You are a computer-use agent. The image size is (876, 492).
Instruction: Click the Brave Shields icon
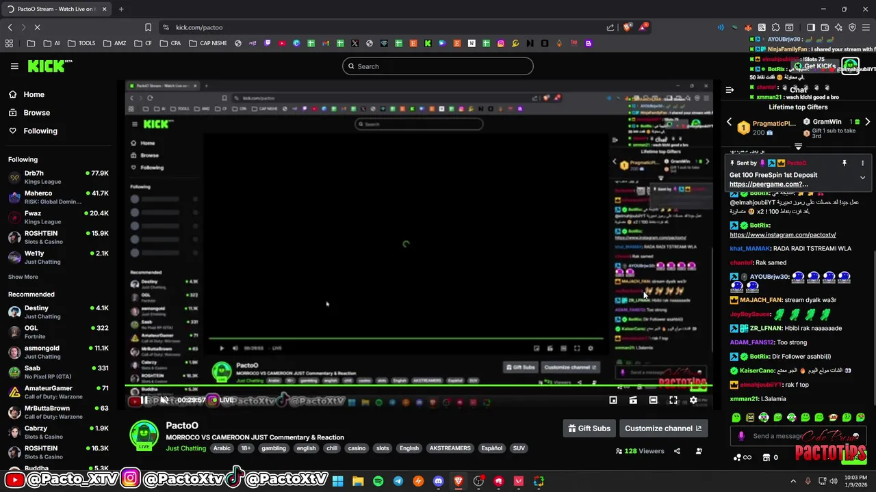tap(627, 27)
